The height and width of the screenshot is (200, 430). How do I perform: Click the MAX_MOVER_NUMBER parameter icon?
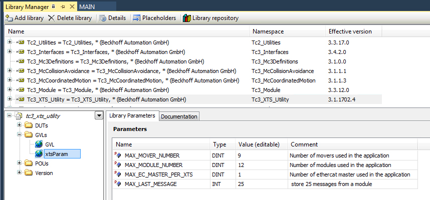coord(118,155)
